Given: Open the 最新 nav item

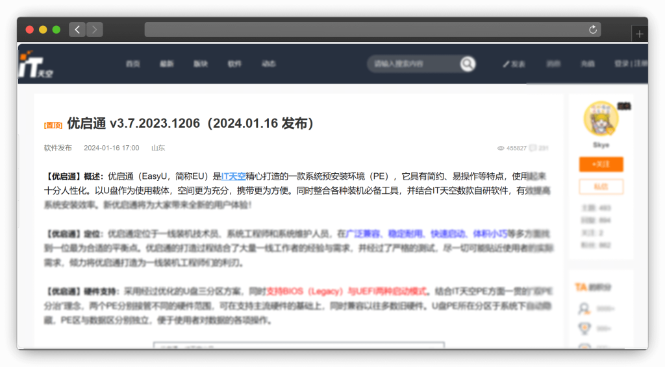Looking at the screenshot, I should click(167, 64).
